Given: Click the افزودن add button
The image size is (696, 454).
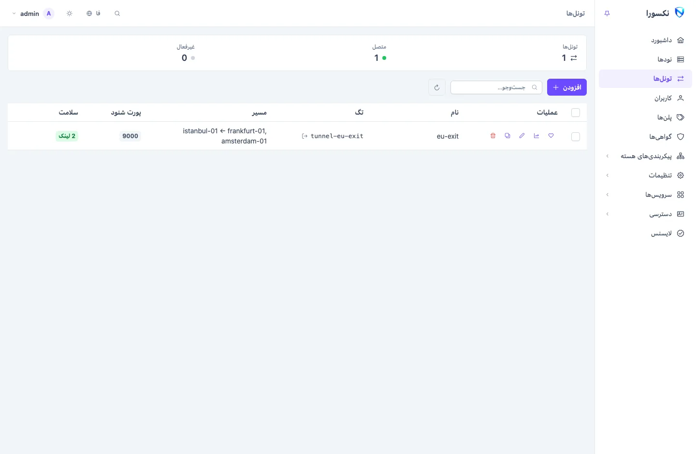Looking at the screenshot, I should point(567,87).
